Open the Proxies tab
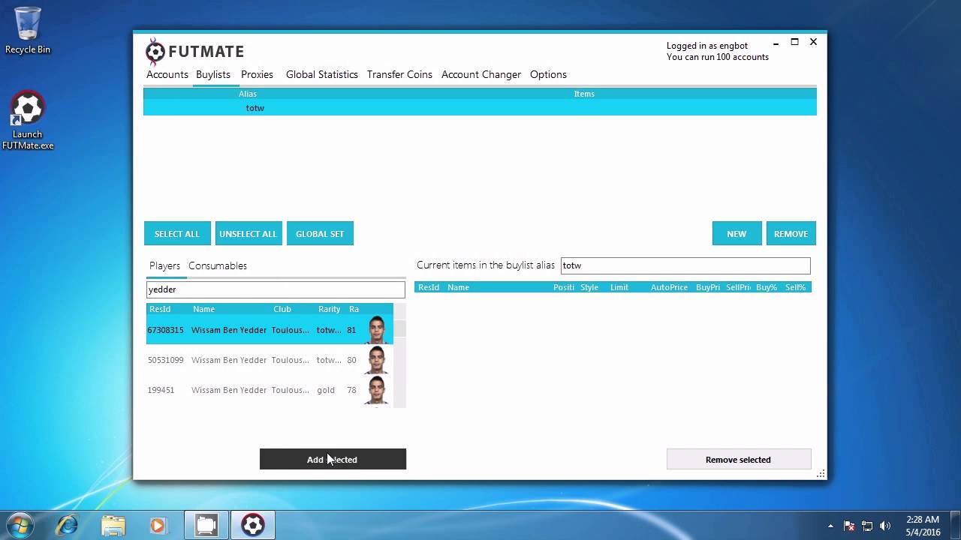This screenshot has height=540, width=961. tap(257, 74)
